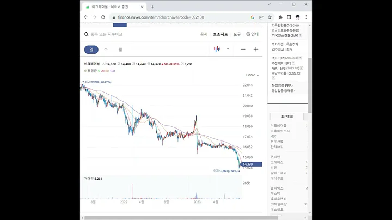Close the 이크레더블 네이버 증권 tab
This screenshot has width=392, height=220.
142,7
